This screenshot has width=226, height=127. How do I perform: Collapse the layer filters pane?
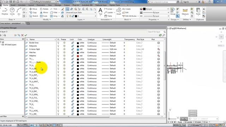(x=23, y=39)
